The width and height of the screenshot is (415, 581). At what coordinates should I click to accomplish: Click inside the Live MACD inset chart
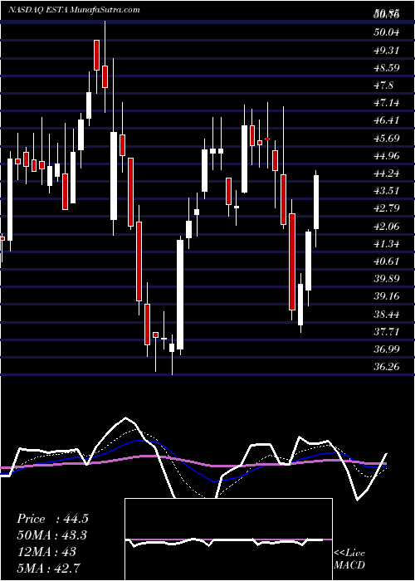coord(228,539)
